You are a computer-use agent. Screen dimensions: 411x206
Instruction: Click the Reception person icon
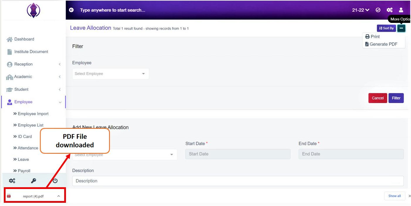[9, 64]
